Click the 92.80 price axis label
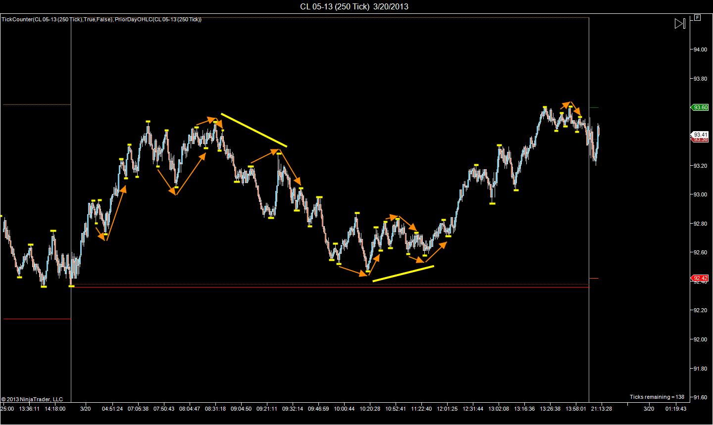Image resolution: width=713 pixels, height=425 pixels. coord(701,224)
